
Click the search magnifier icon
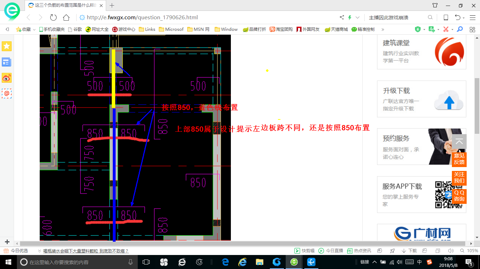pyautogui.click(x=430, y=18)
